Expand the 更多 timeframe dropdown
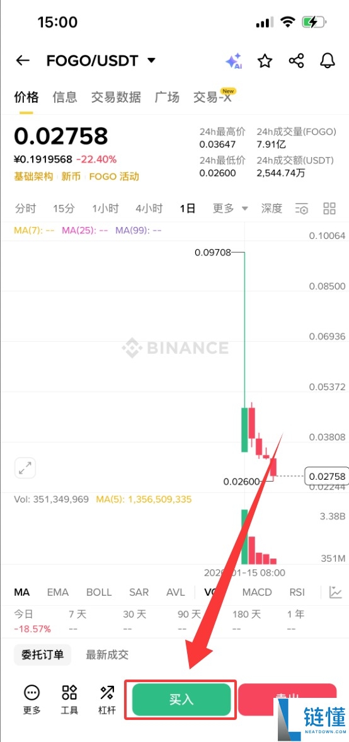Viewport: 349px width, 742px height. point(231,208)
